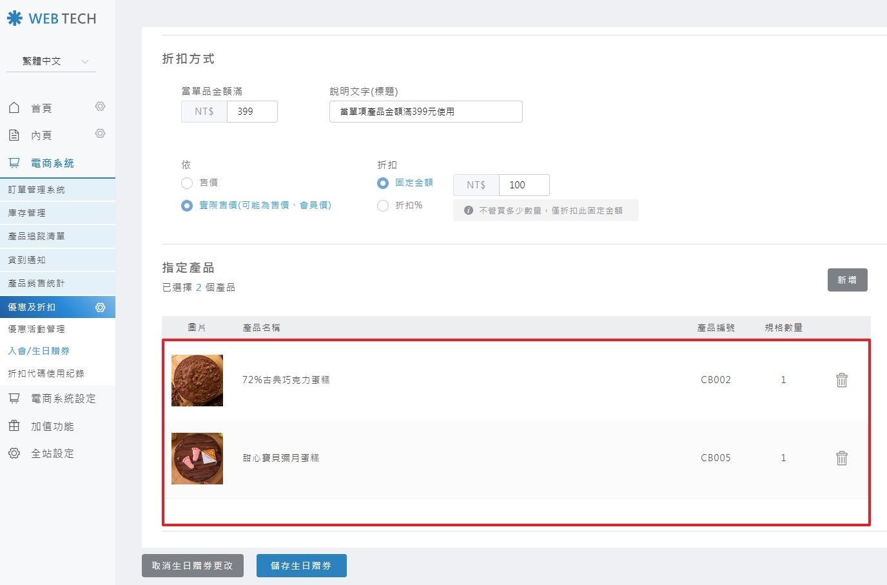
Task: Remove 甜心寶貝彌月蛋糕 using its trash icon
Action: click(x=841, y=458)
